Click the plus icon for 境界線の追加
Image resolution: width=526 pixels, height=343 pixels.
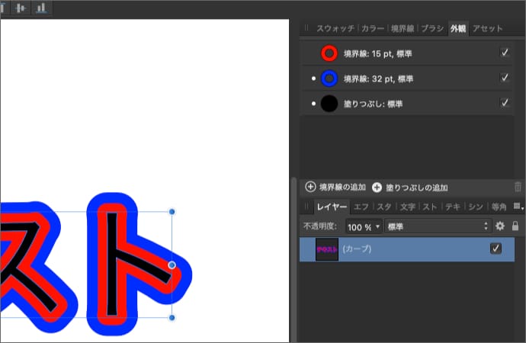310,187
